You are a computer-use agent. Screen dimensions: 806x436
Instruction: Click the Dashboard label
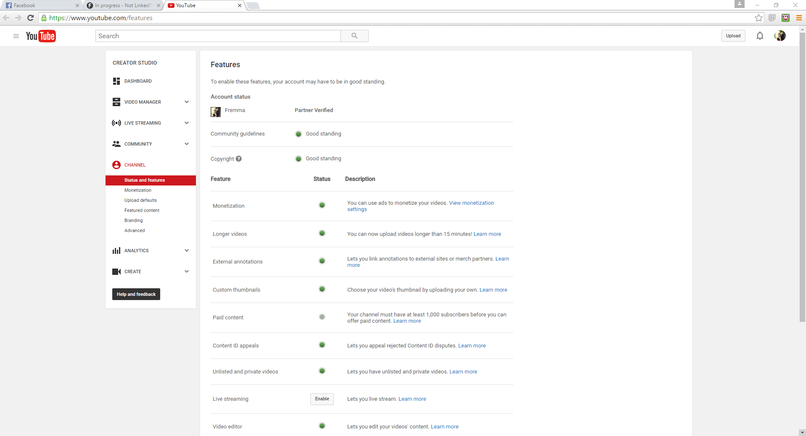coord(138,81)
